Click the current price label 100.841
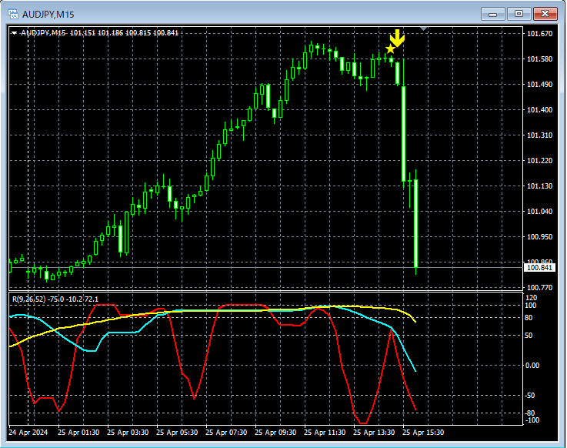567x448 pixels. [x=537, y=267]
